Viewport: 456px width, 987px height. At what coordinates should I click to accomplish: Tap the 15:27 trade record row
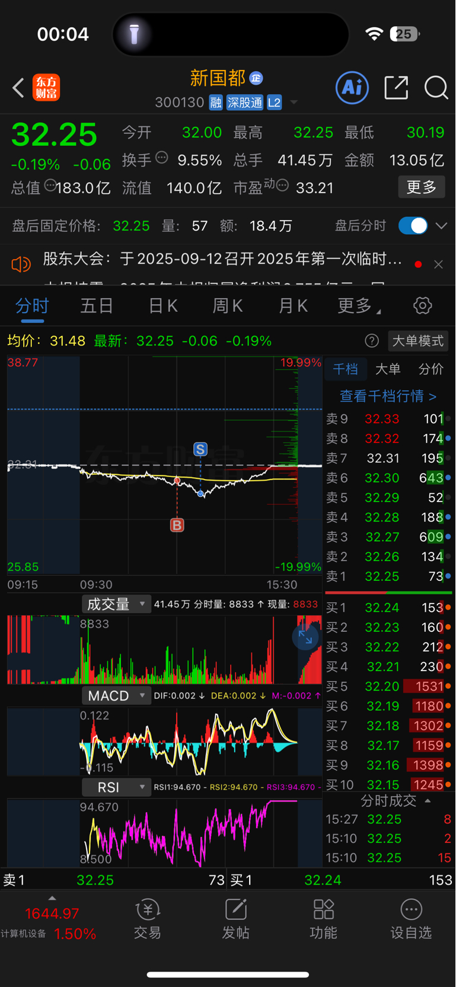pyautogui.click(x=388, y=819)
